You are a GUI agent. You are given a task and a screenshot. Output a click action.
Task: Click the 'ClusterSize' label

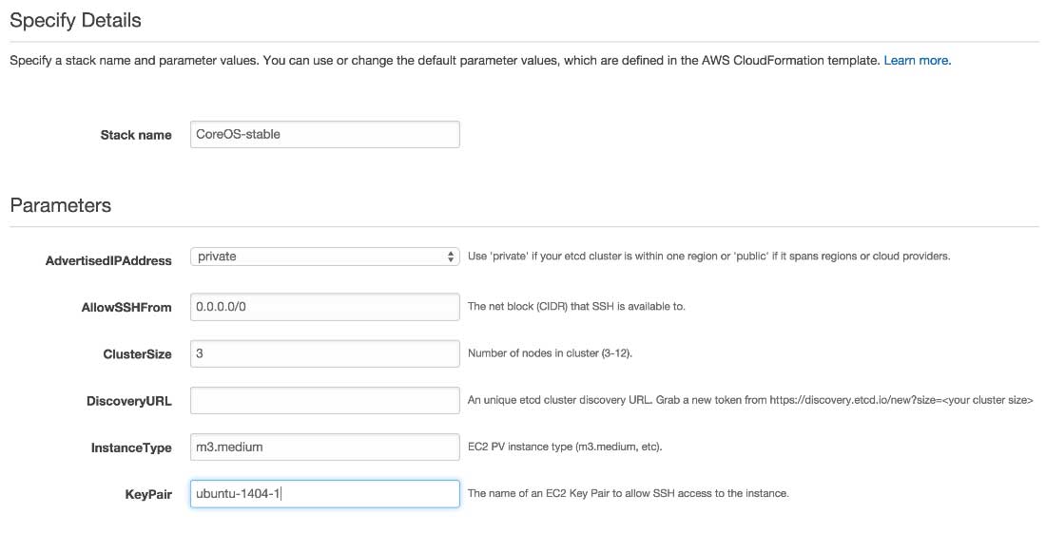137,354
